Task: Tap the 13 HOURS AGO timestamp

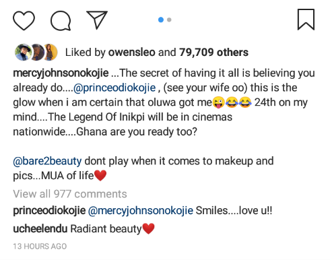Action: point(40,247)
